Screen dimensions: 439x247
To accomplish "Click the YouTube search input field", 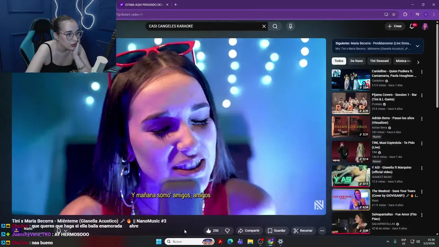I will pos(204,26).
